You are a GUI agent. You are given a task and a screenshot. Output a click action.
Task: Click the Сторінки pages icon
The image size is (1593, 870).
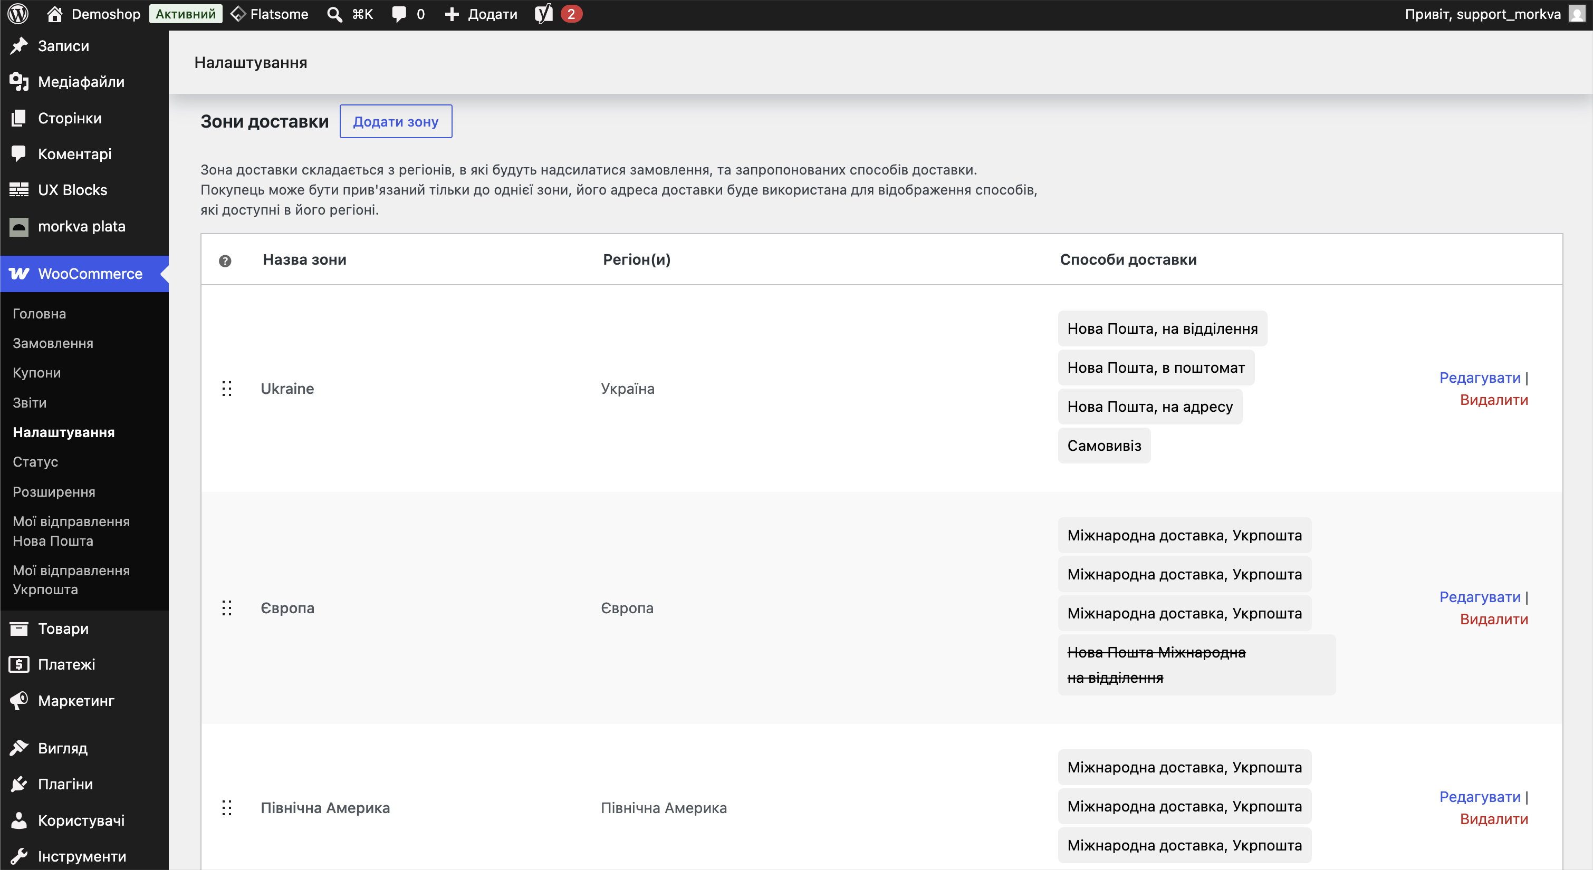(x=18, y=118)
